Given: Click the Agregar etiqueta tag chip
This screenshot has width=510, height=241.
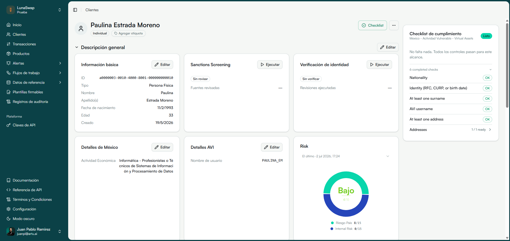Looking at the screenshot, I should [x=128, y=33].
